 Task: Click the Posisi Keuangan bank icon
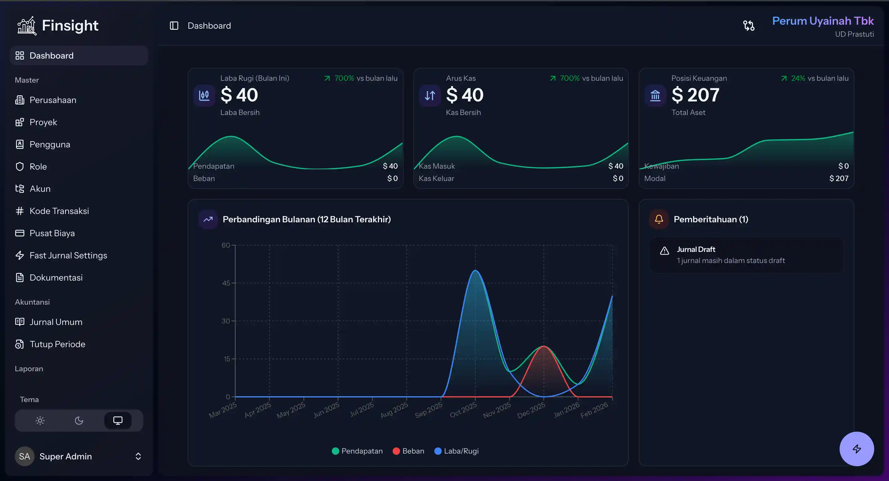[655, 96]
